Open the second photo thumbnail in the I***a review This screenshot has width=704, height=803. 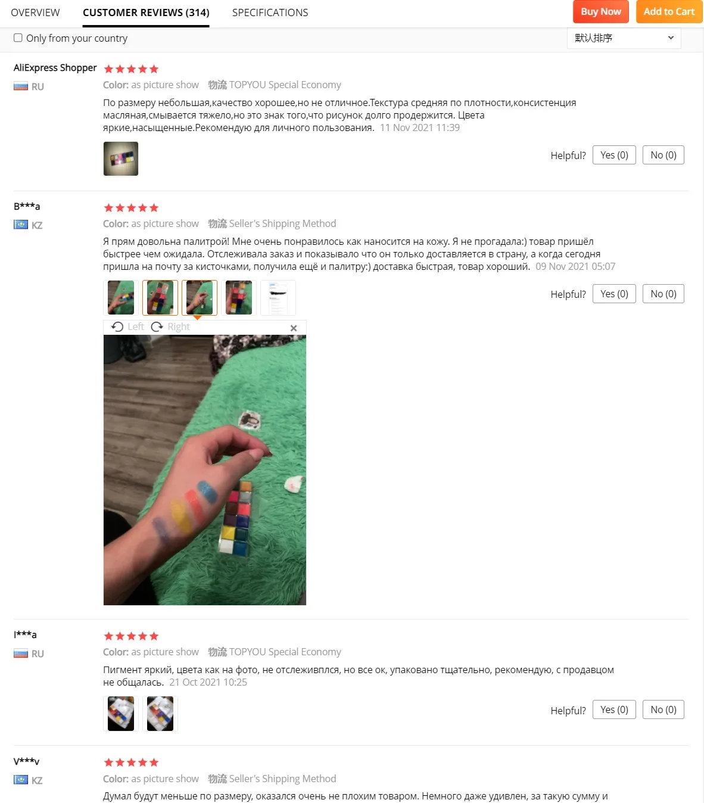(160, 714)
